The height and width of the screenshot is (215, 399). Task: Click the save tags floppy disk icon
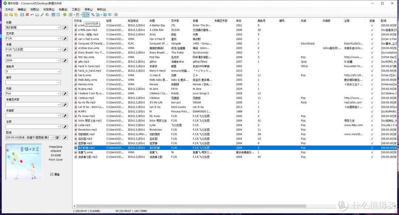pyautogui.click(x=22, y=15)
